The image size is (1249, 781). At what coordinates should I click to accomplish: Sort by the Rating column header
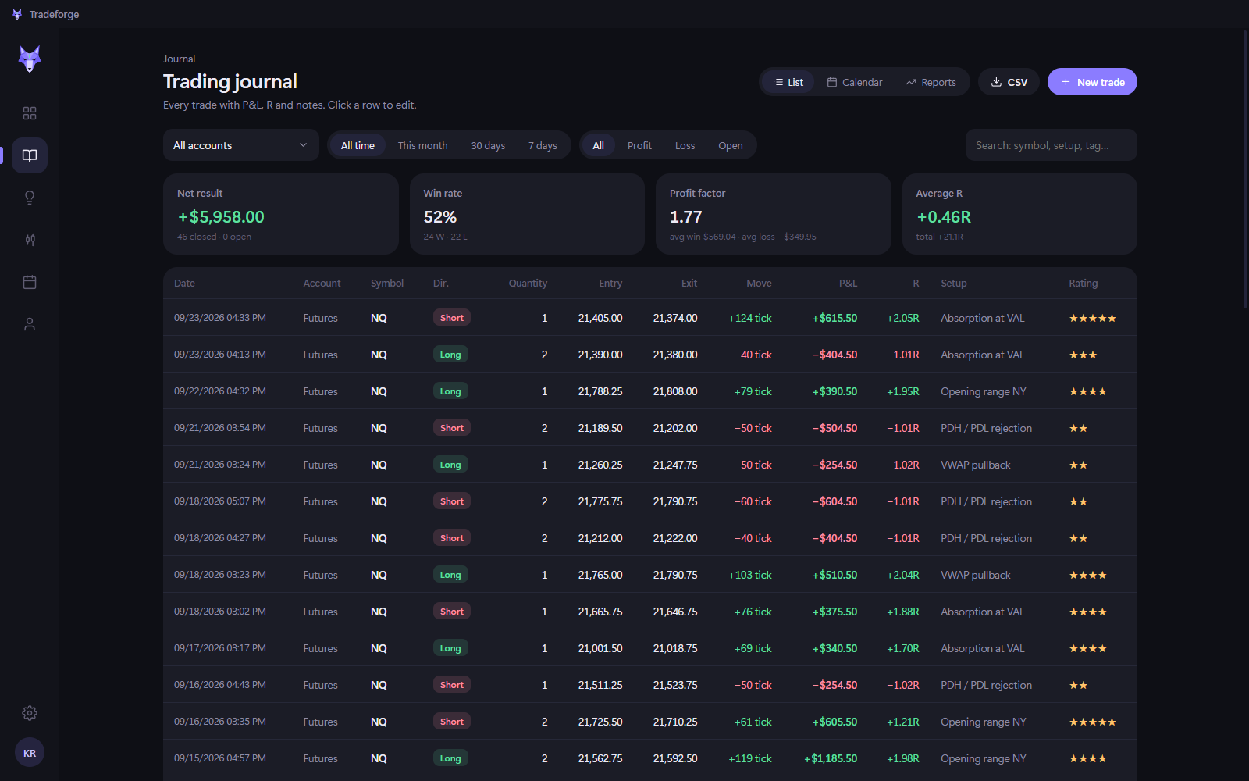(1083, 284)
